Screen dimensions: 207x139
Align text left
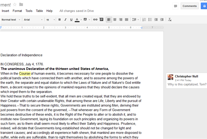(109, 20)
